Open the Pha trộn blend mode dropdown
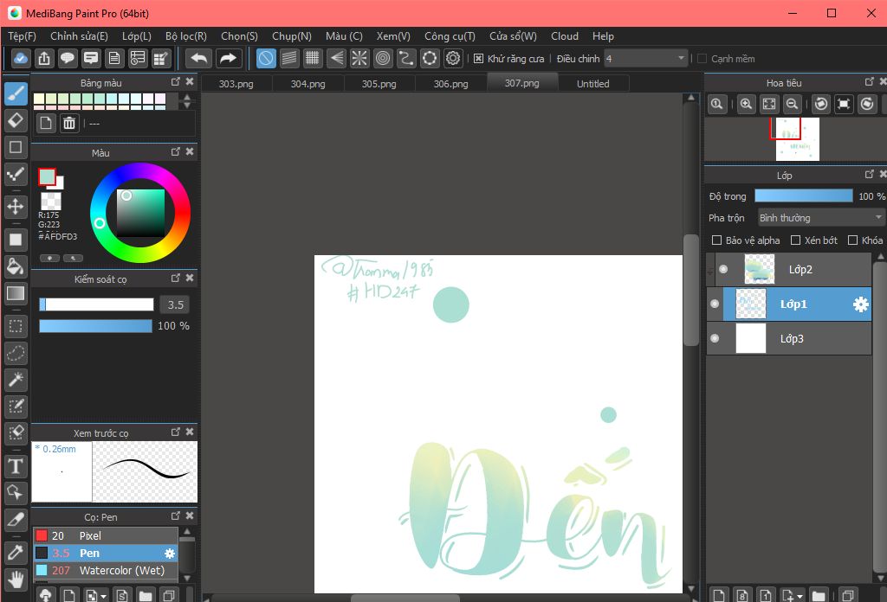Viewport: 887px width, 602px height. (x=821, y=218)
